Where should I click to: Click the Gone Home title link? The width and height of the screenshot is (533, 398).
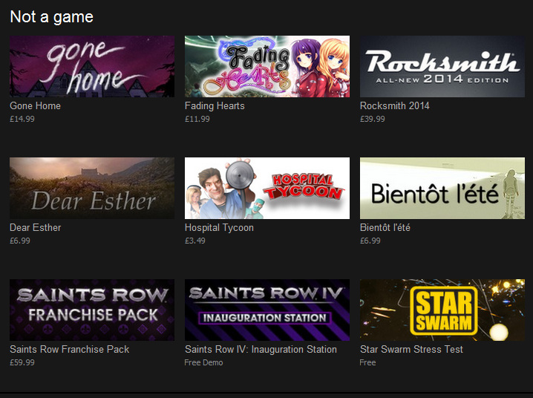pos(36,105)
